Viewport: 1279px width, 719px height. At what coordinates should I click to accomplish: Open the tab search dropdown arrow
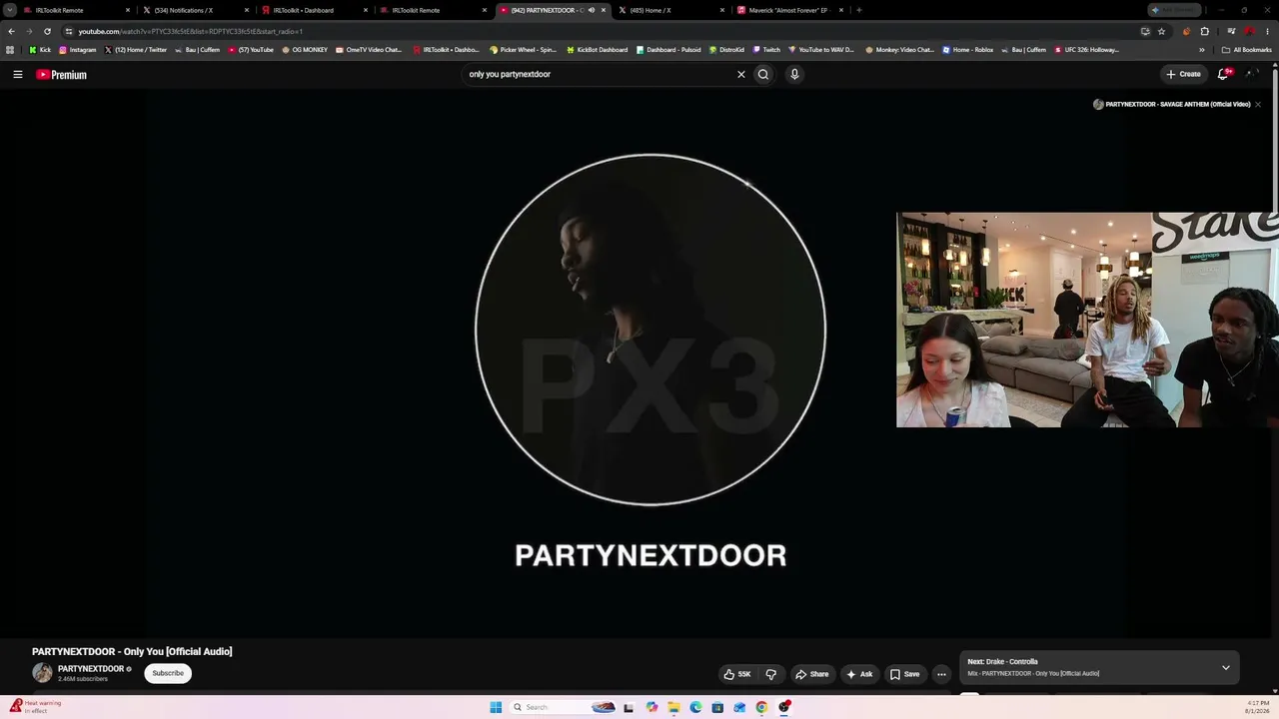pyautogui.click(x=10, y=10)
